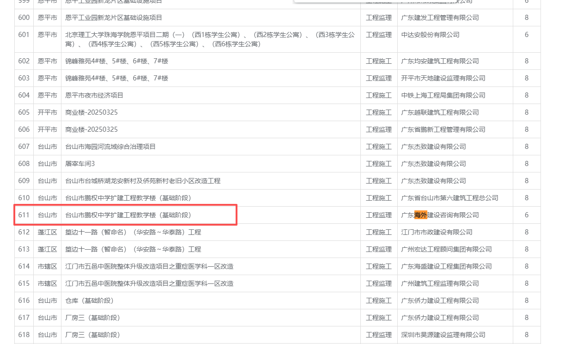Click 深圳市昊源建设监理有限公司 in row 618
The width and height of the screenshot is (565, 344).
[443, 335]
